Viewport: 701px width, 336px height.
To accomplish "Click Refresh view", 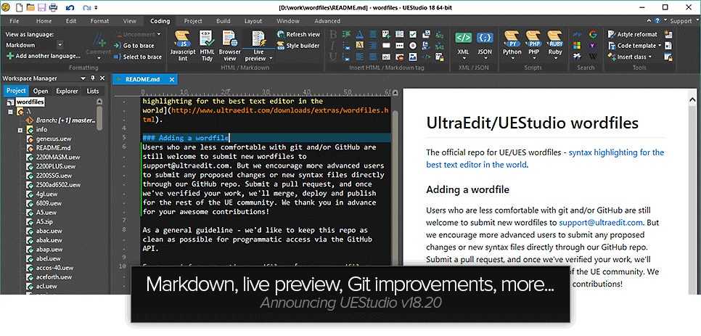I will tap(299, 34).
